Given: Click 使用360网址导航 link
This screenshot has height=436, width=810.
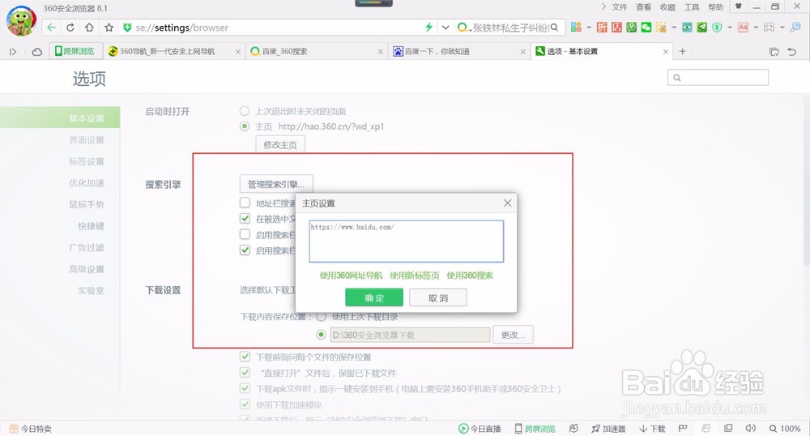Looking at the screenshot, I should [351, 276].
